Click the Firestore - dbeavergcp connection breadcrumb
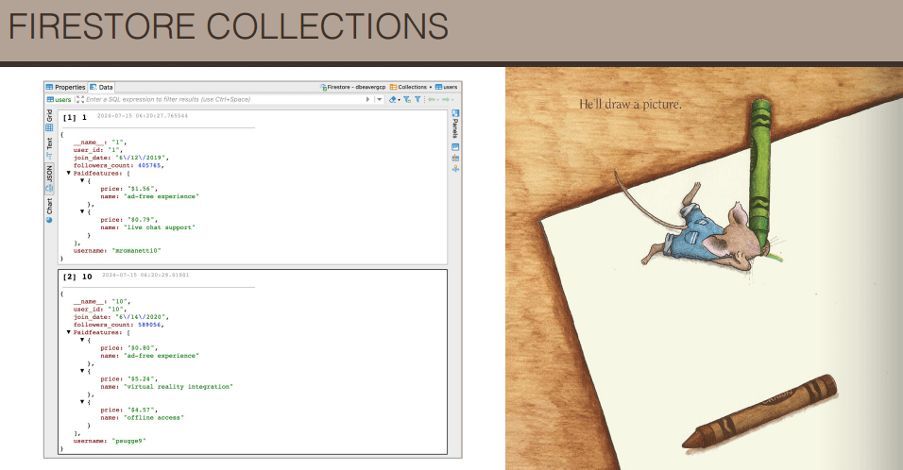 pos(352,88)
